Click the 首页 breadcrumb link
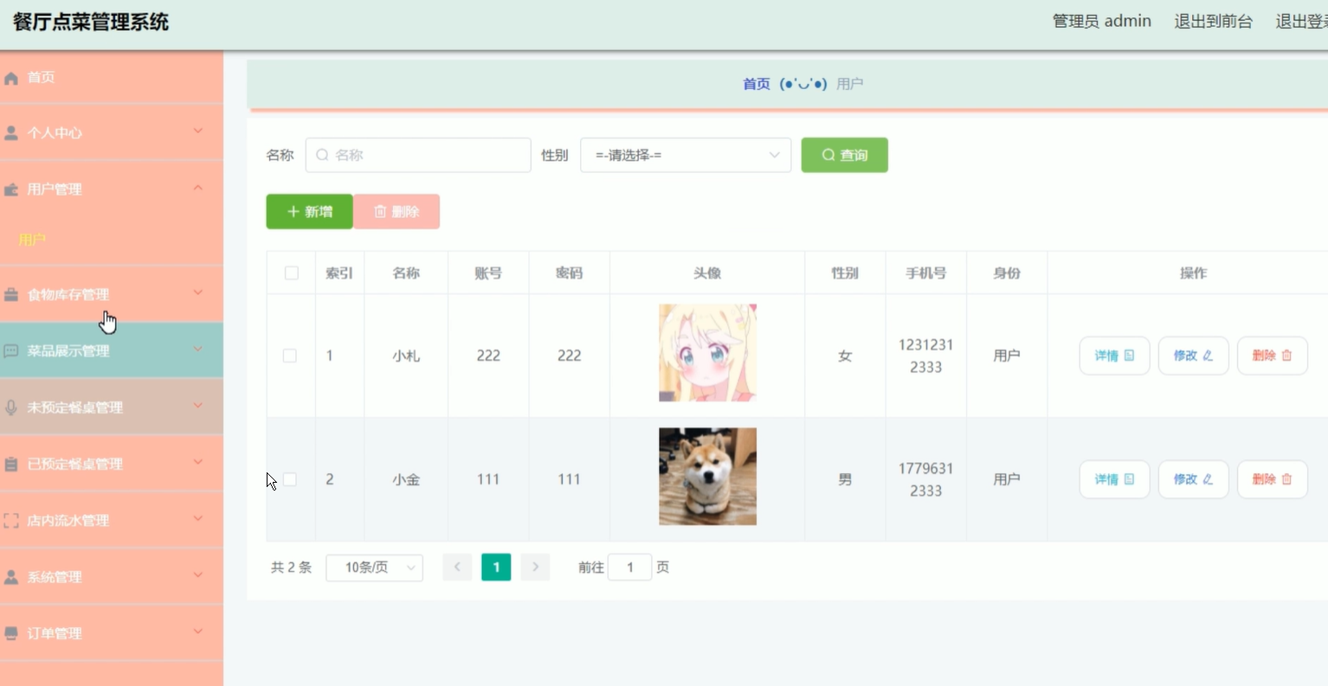This screenshot has height=686, width=1328. (x=757, y=84)
